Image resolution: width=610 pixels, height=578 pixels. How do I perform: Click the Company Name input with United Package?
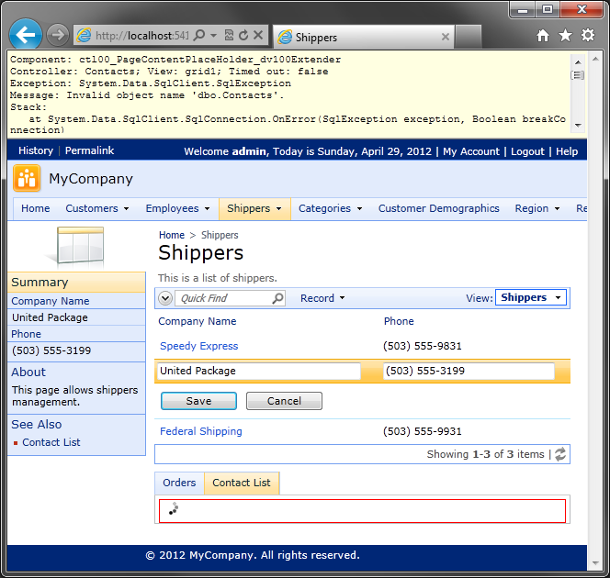tap(259, 371)
